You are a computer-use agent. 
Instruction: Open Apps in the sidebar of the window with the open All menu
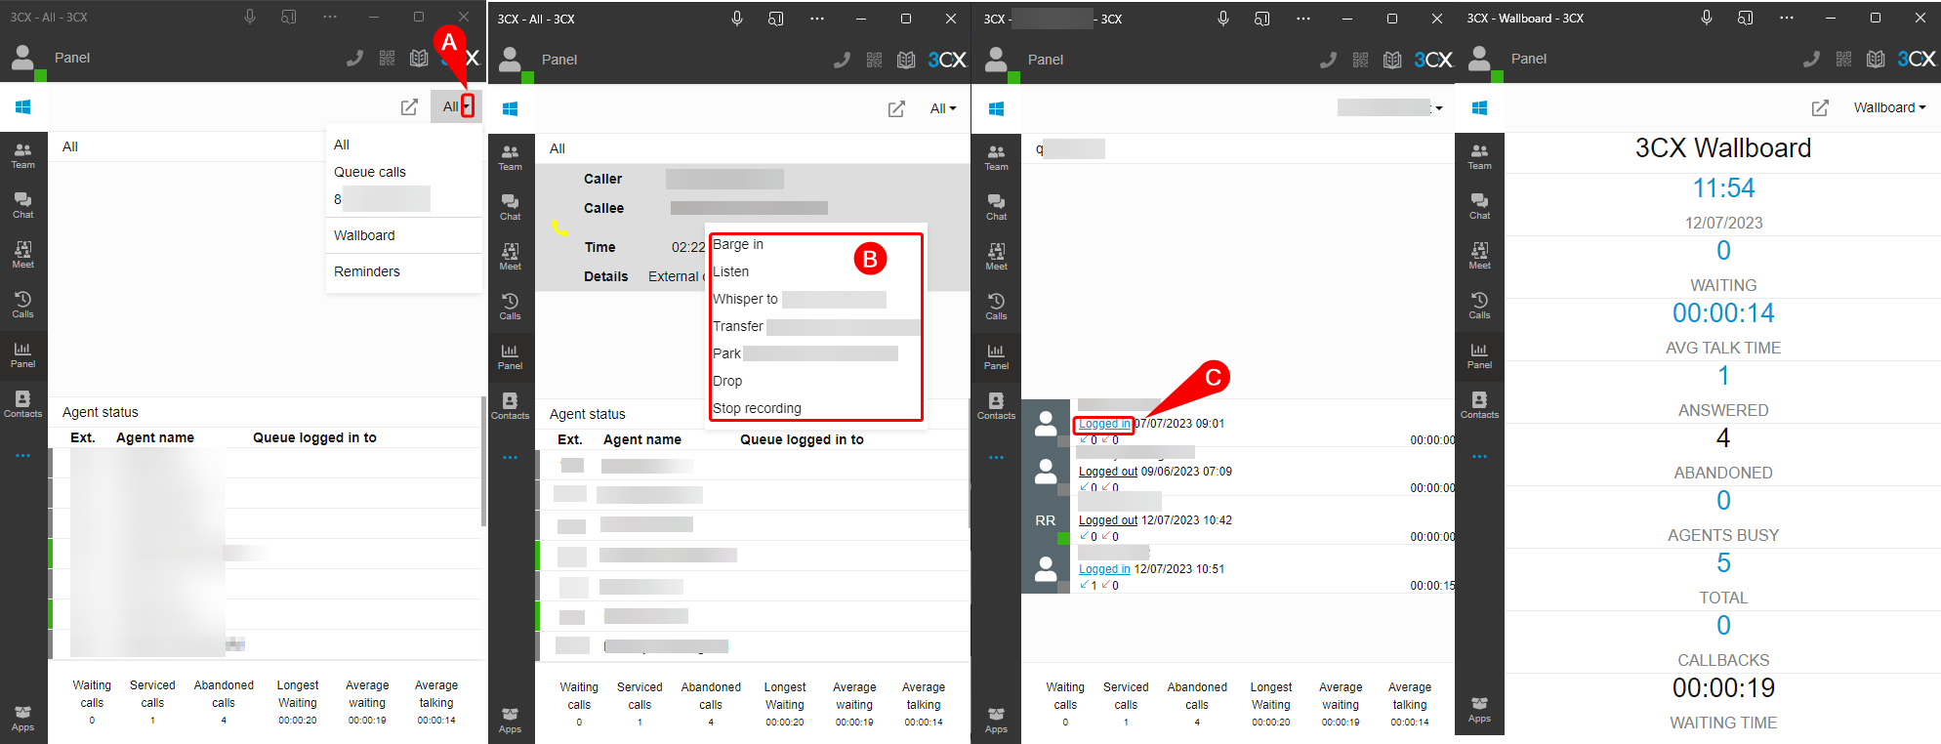pos(22,718)
